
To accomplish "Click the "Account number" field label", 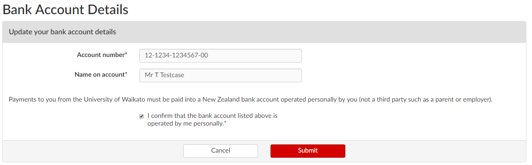I will coord(102,55).
